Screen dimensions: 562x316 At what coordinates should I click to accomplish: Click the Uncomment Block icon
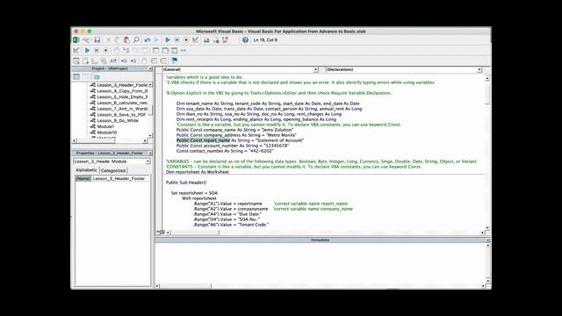(x=163, y=61)
